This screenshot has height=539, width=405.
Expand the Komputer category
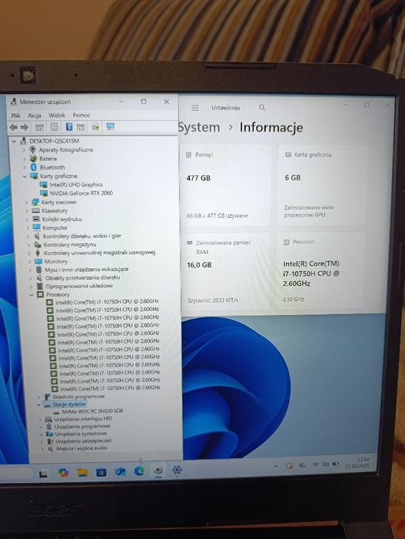click(28, 228)
